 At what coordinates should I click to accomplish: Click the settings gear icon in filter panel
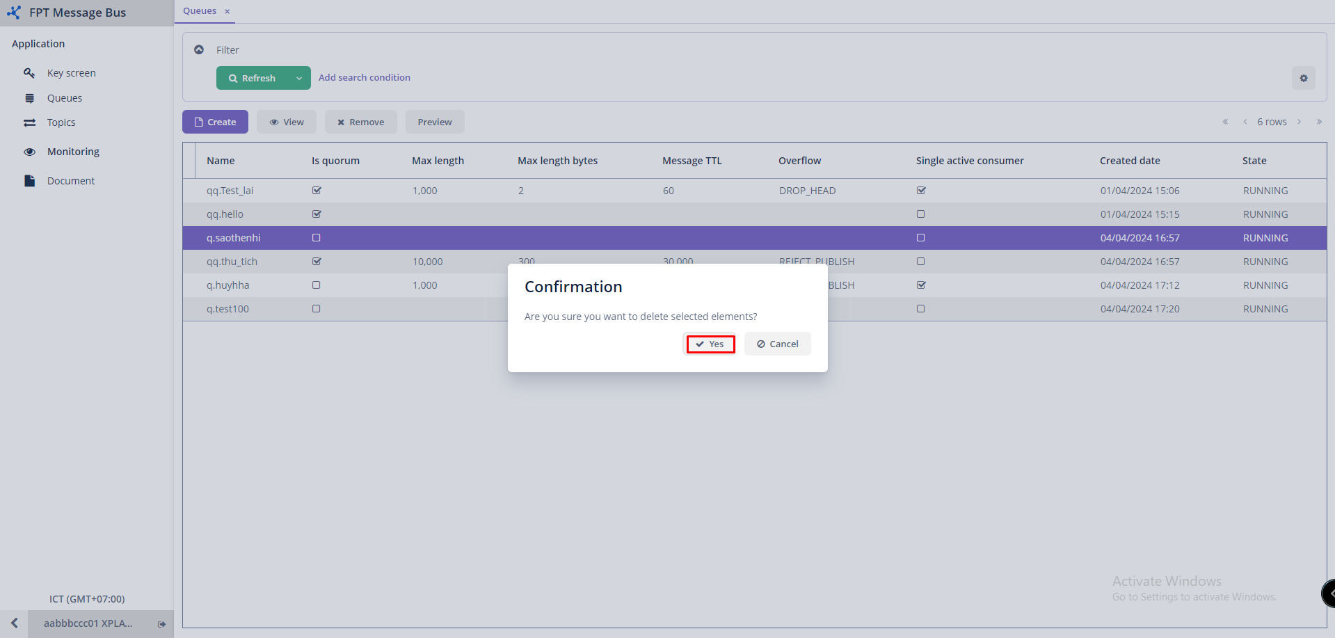point(1303,79)
